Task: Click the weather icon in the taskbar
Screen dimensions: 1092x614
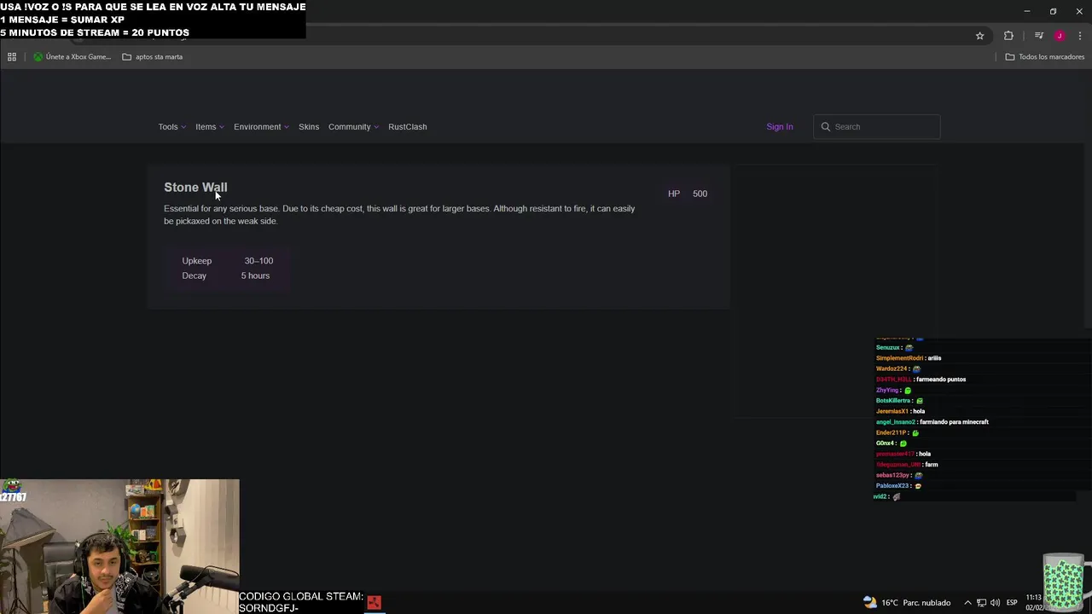Action: click(x=869, y=602)
